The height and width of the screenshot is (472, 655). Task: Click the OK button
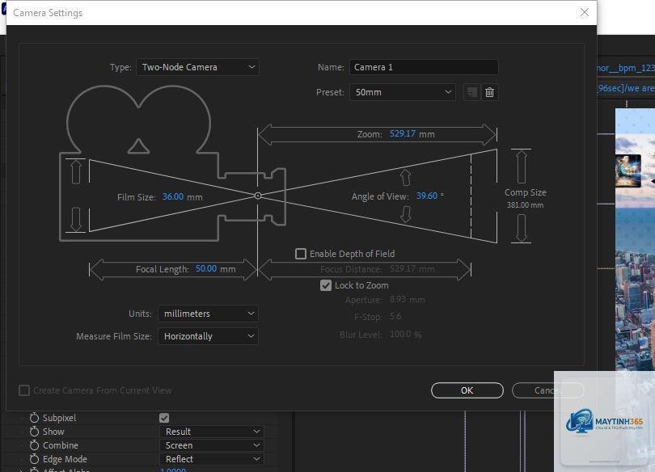coord(467,390)
